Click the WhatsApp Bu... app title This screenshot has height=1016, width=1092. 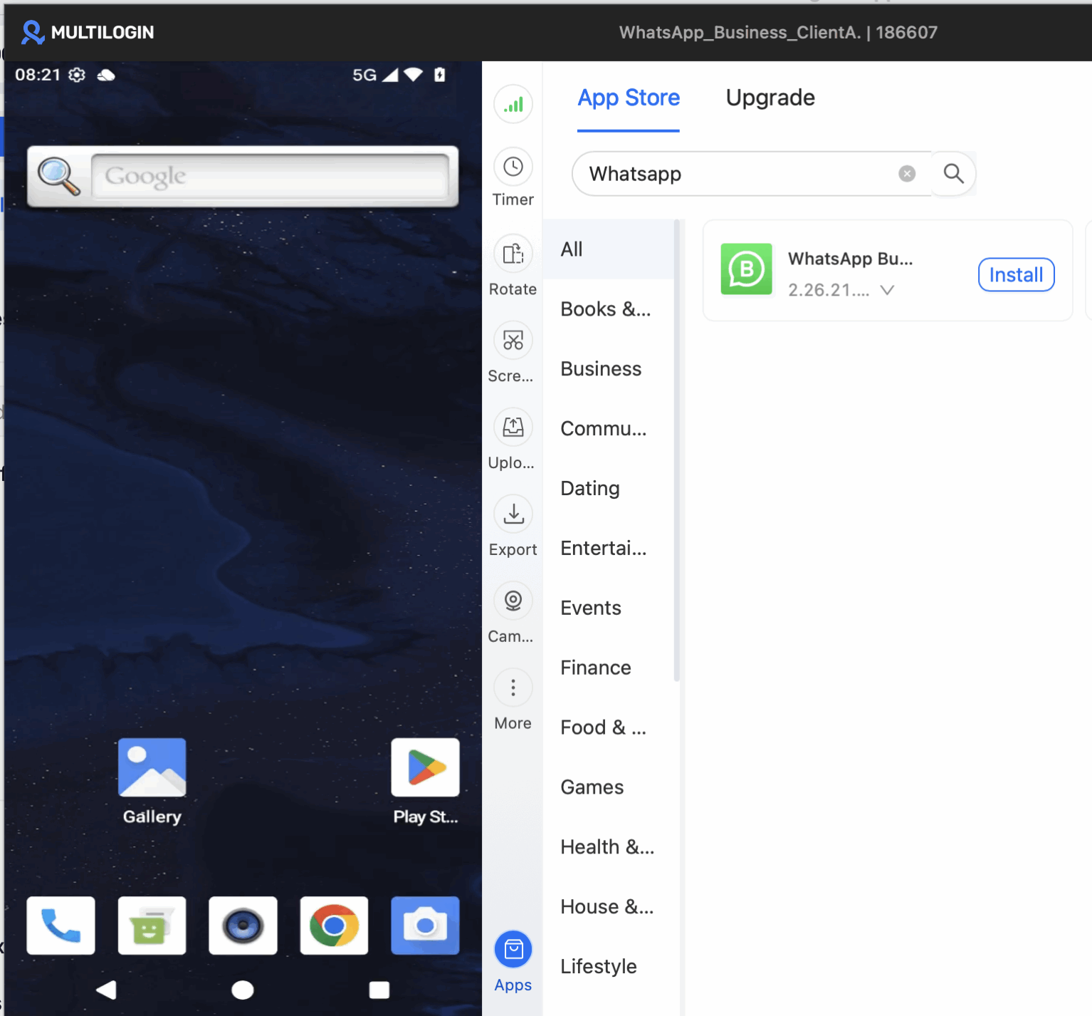point(850,259)
